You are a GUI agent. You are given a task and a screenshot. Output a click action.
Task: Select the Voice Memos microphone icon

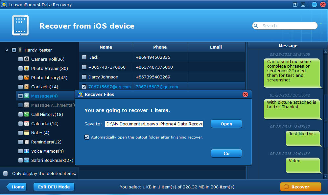[x=27, y=151]
